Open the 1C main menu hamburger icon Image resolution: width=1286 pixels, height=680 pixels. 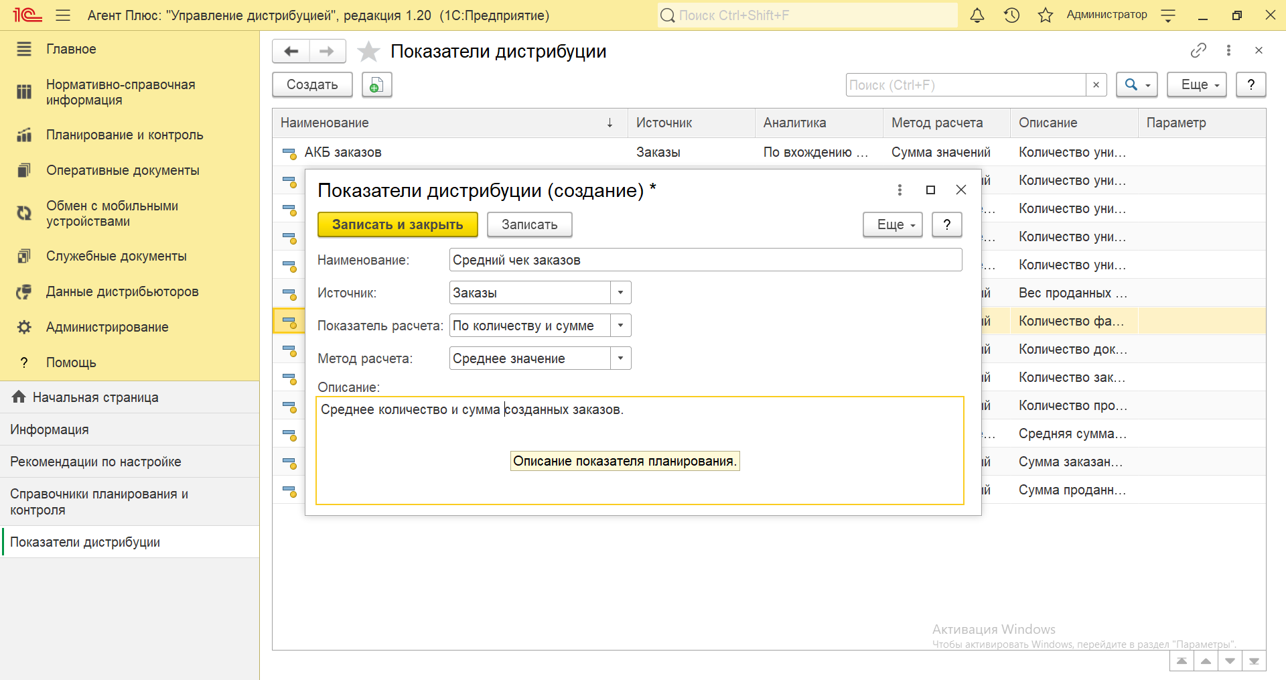click(x=63, y=15)
